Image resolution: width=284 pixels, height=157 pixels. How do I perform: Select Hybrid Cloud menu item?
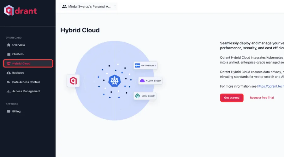click(28, 63)
